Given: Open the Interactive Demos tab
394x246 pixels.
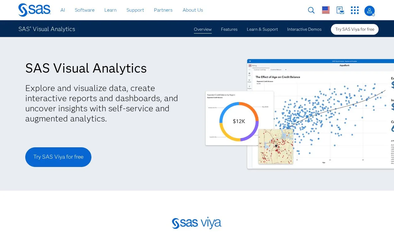Looking at the screenshot, I should click(304, 29).
